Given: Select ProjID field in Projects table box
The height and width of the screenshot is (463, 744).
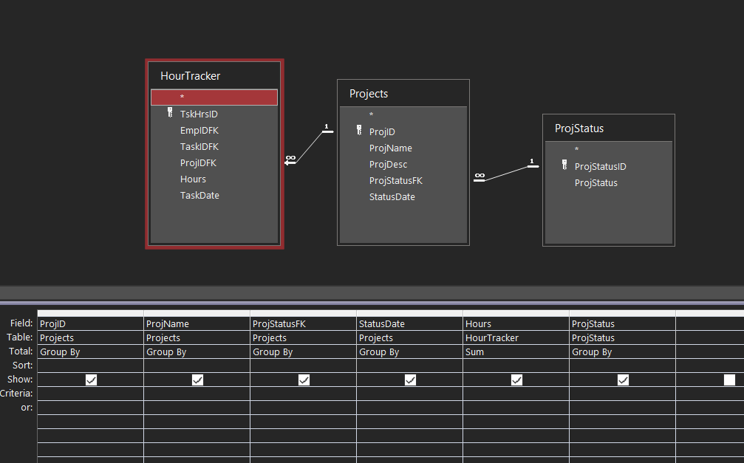Looking at the screenshot, I should (x=403, y=132).
